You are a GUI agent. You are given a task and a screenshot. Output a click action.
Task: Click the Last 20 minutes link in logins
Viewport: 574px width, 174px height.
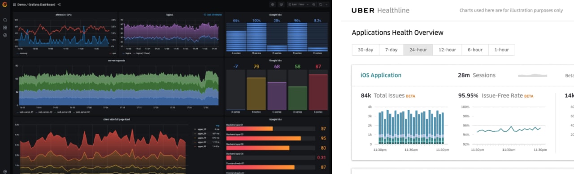[213, 14]
